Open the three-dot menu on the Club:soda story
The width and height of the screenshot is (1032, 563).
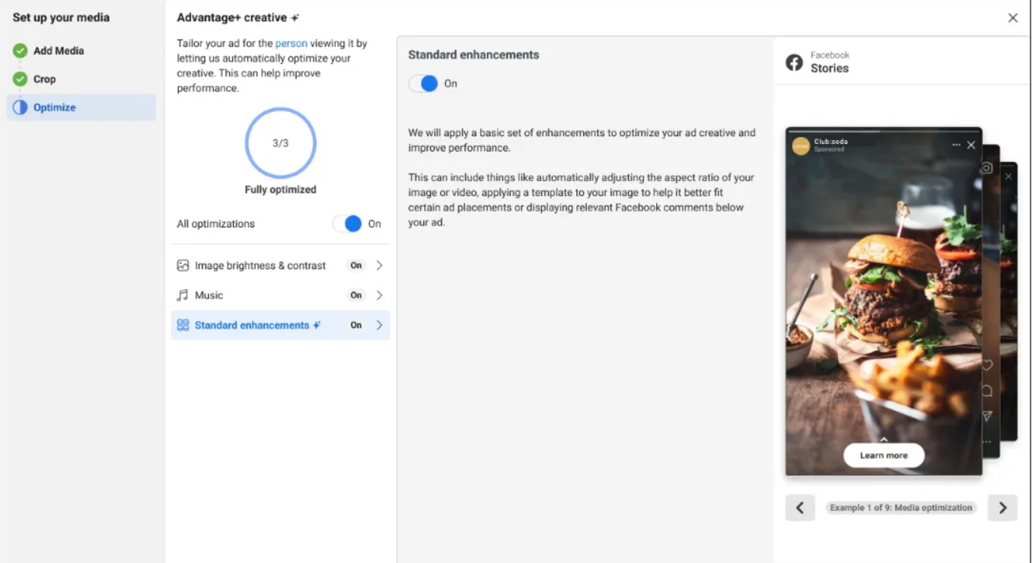tap(956, 145)
